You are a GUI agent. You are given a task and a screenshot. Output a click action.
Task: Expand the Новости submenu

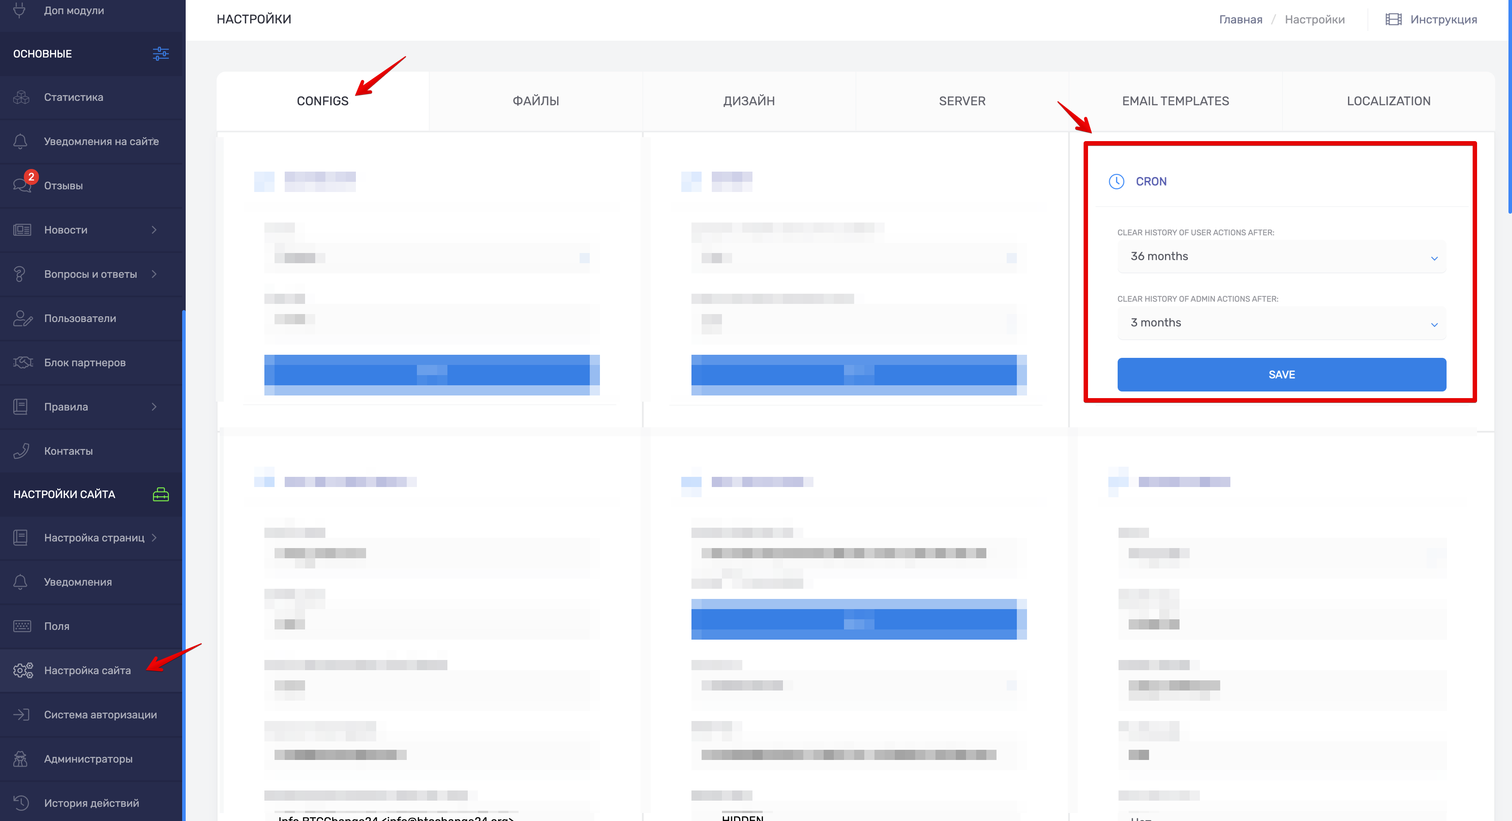[x=154, y=230]
